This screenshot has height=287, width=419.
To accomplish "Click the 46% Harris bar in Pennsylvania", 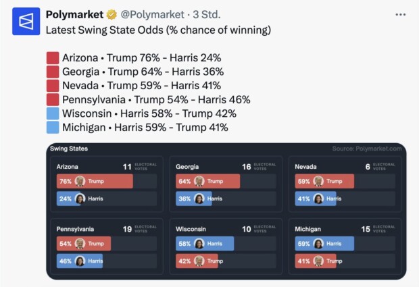I will (x=80, y=261).
